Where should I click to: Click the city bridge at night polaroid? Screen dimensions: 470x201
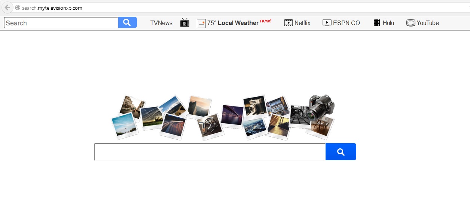pyautogui.click(x=232, y=116)
